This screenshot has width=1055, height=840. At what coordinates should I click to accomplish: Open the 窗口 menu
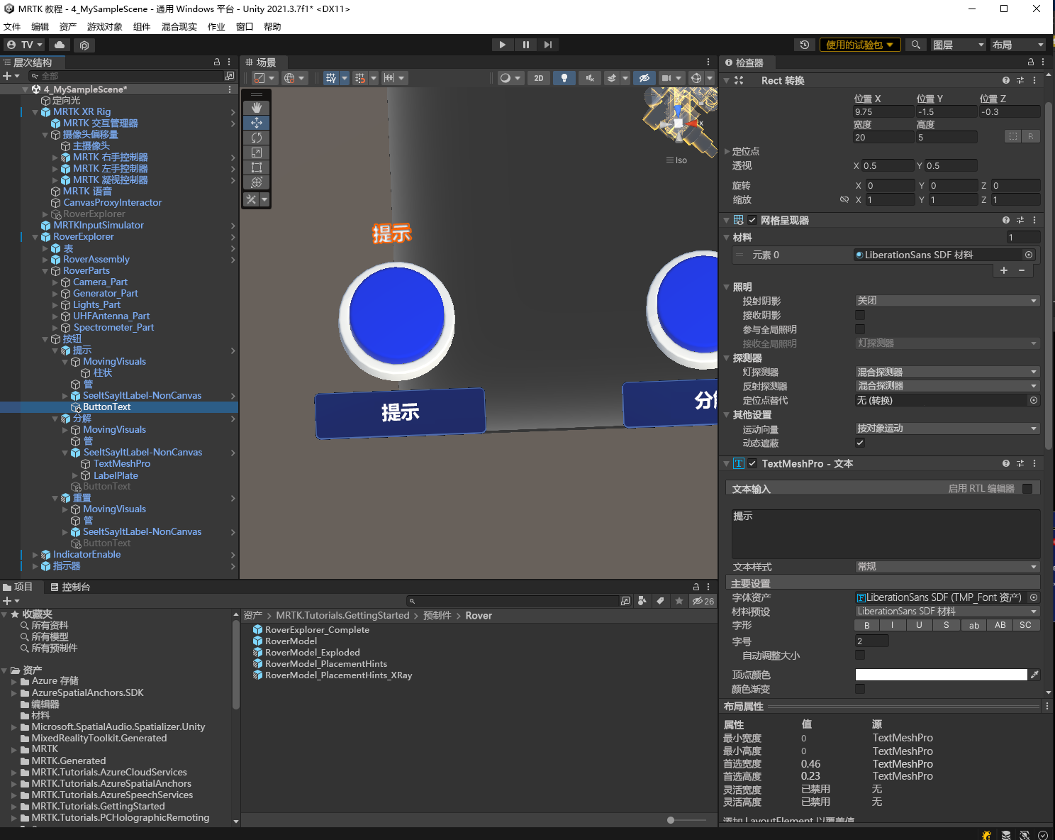tap(244, 26)
